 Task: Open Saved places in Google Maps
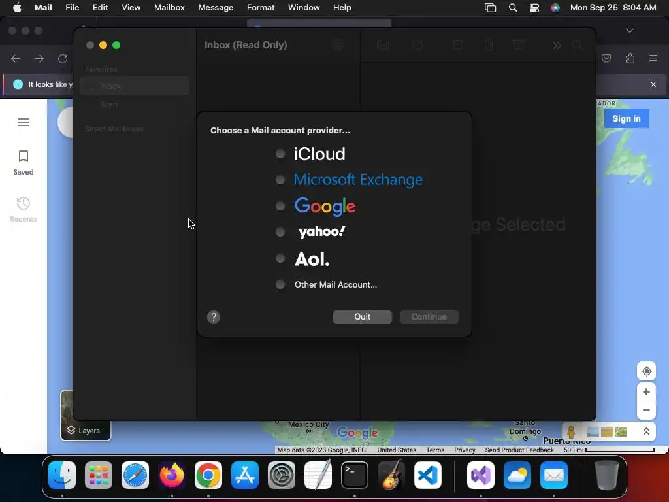[24, 163]
